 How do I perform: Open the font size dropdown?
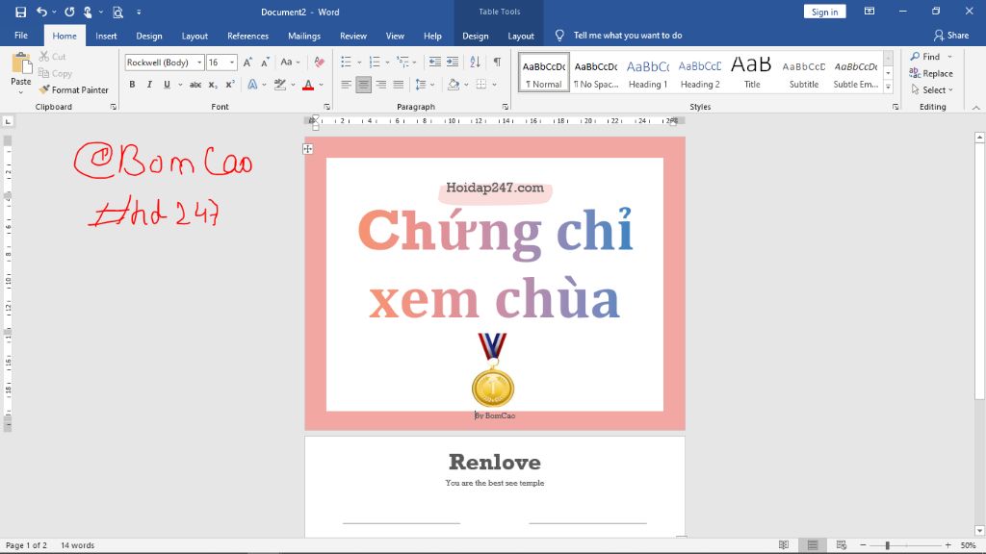click(x=232, y=63)
